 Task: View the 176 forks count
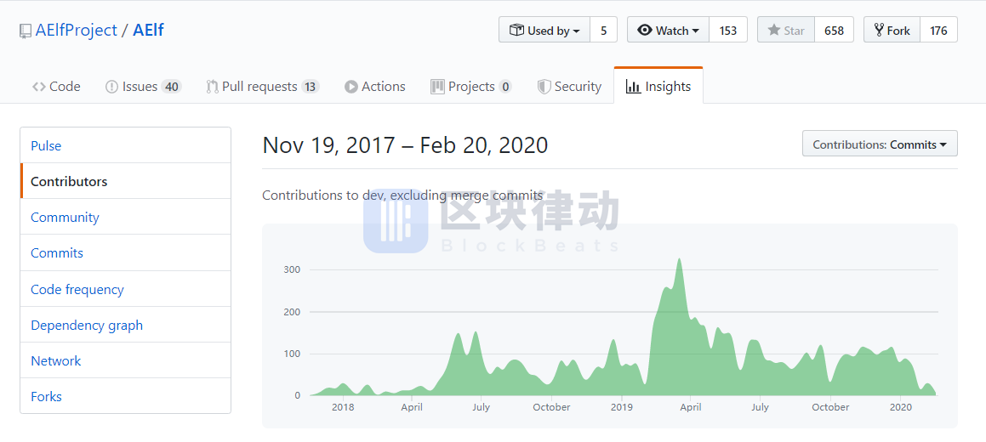939,30
